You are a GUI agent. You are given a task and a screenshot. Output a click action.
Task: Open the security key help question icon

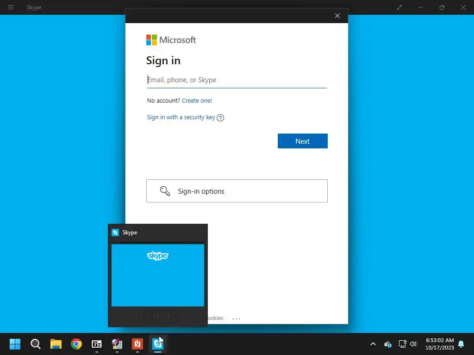click(x=220, y=118)
